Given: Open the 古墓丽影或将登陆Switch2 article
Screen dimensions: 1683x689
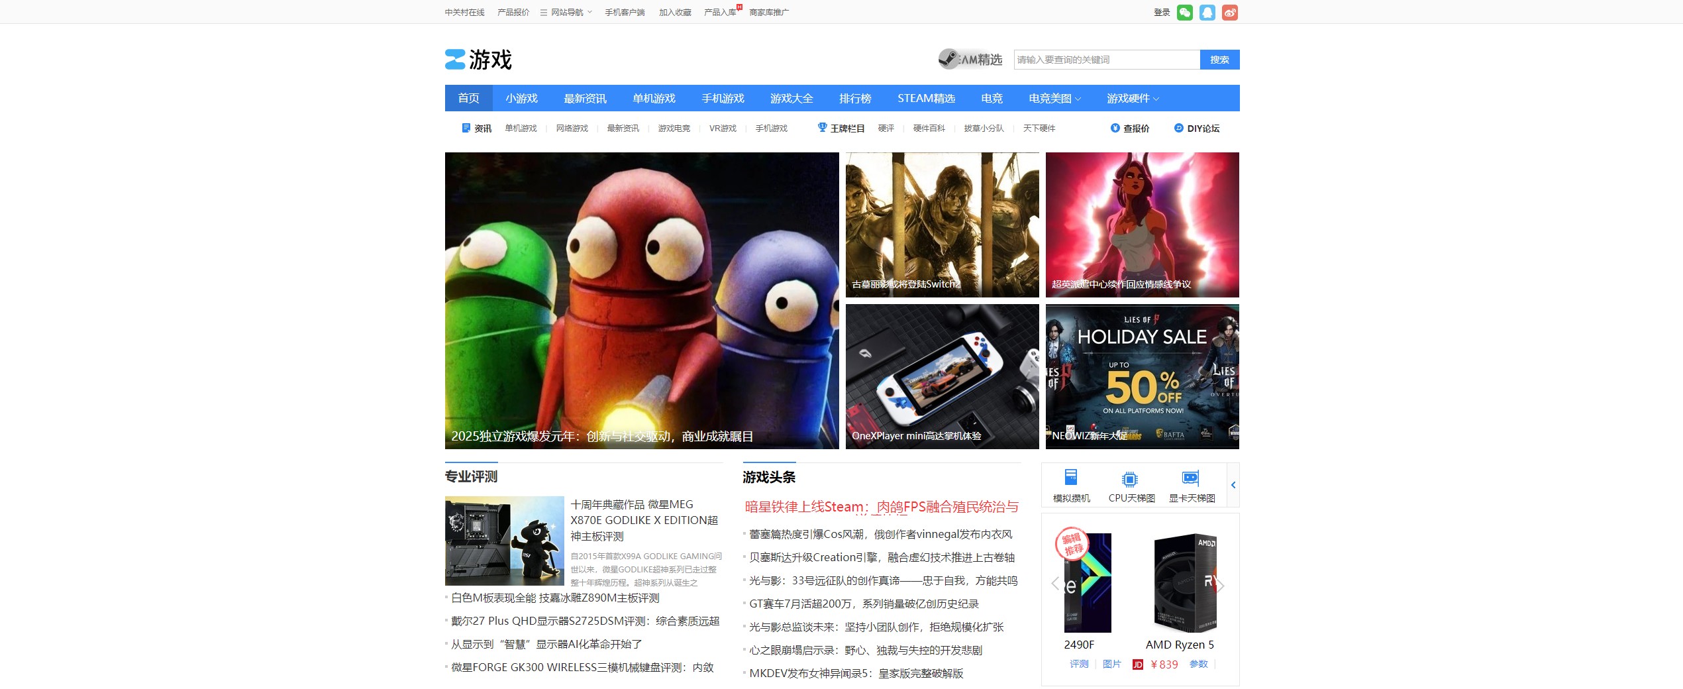Looking at the screenshot, I should tap(942, 225).
